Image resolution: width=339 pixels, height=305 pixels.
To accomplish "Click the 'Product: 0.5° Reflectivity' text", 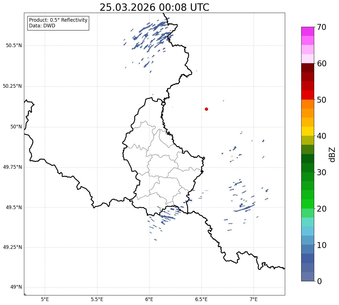I will click(58, 20).
